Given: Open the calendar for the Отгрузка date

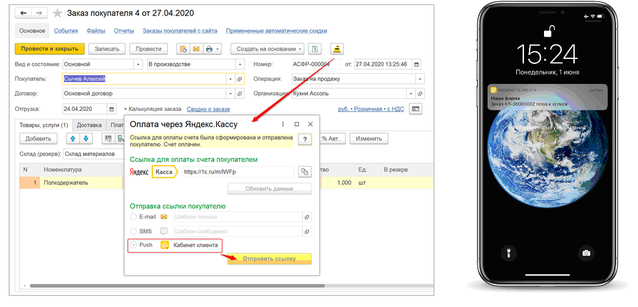Looking at the screenshot, I should point(112,109).
